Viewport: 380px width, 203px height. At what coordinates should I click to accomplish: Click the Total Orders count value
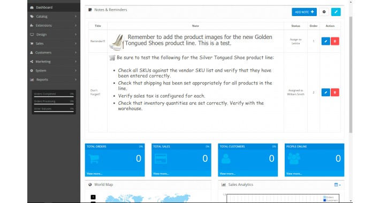click(x=139, y=159)
